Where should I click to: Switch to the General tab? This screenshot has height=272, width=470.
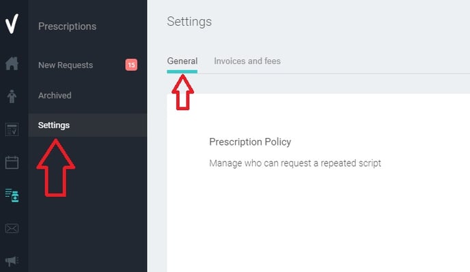click(182, 62)
